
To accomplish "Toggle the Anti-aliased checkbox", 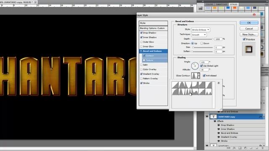I will click(x=204, y=75).
